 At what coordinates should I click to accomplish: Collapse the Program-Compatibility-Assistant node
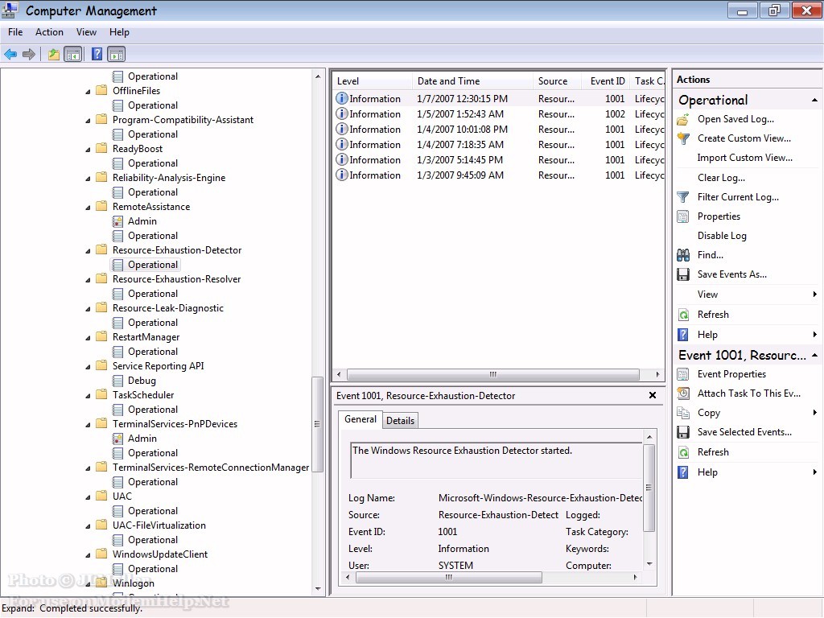coord(88,121)
